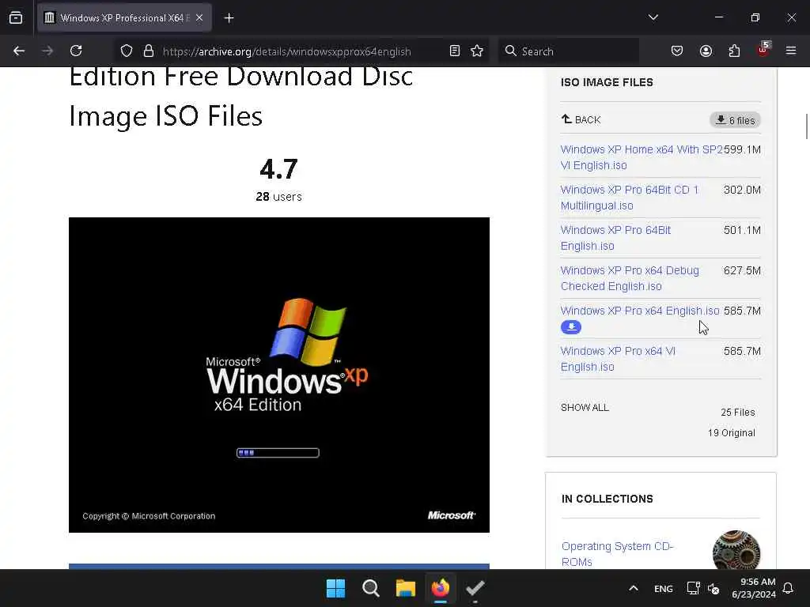Download all 6 files button
This screenshot has width=810, height=607.
(x=735, y=120)
